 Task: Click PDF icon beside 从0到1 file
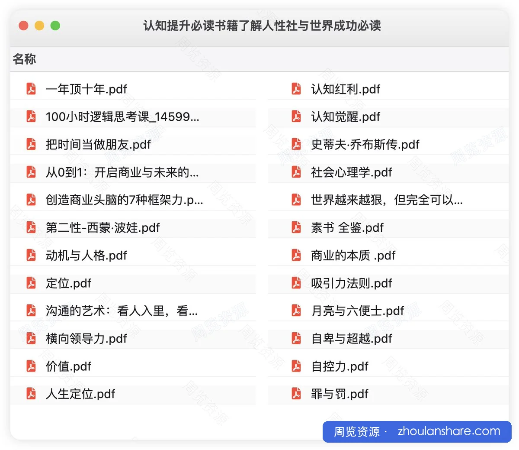point(31,172)
